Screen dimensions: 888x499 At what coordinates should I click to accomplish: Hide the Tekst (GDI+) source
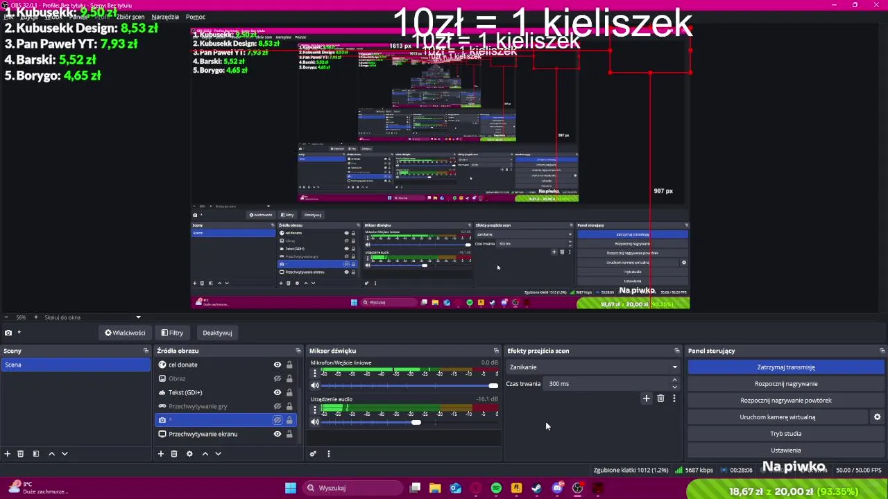[277, 392]
